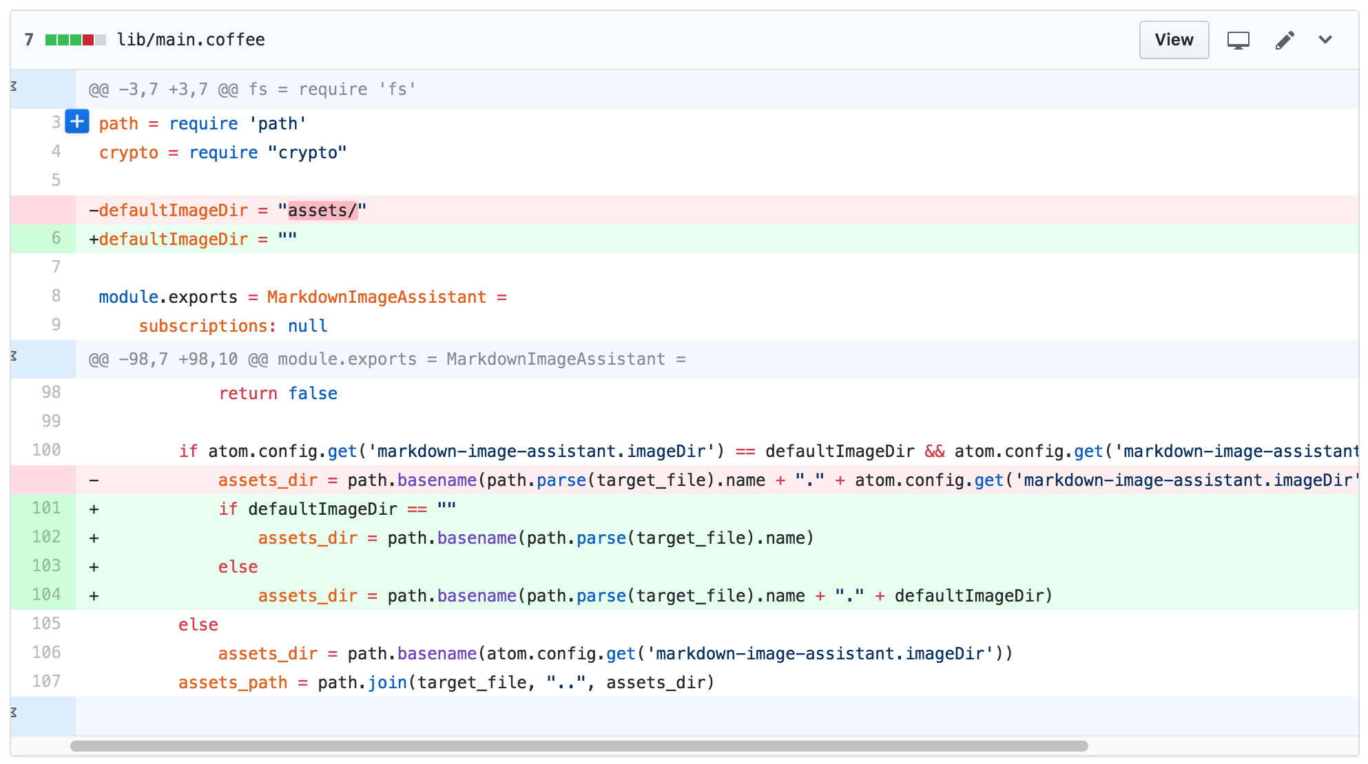This screenshot has width=1368, height=764.
Task: Click the blue plus comment button on line 3
Action: [x=77, y=122]
